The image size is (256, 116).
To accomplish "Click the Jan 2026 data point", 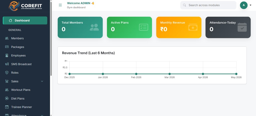I will tap(103, 74).
